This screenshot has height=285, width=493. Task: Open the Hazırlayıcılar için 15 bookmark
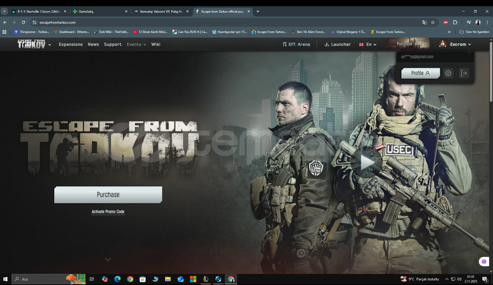pos(230,32)
